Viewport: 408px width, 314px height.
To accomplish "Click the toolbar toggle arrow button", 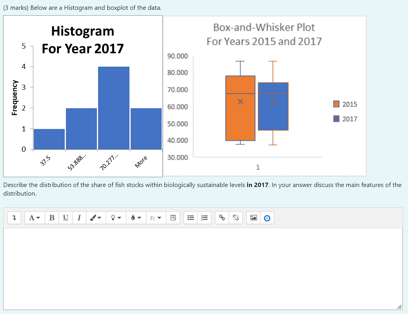I will (x=14, y=218).
